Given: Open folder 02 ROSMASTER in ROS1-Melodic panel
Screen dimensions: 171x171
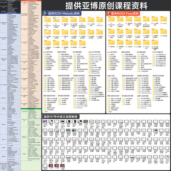Looking at the screenshot, I should coord(56,20).
